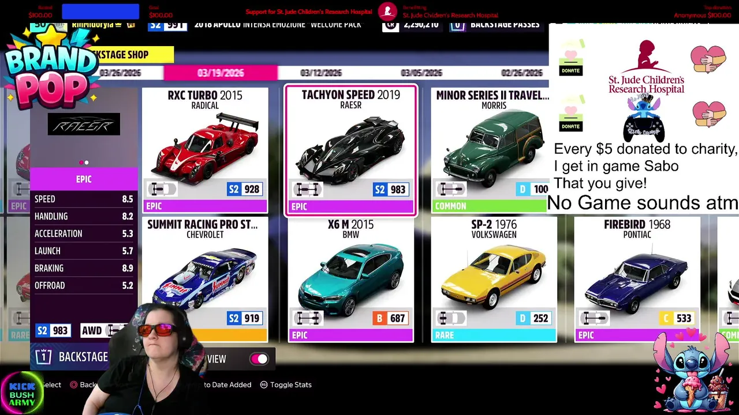739x415 pixels.
Task: Click the EPIC rarity header in stats panel
Action: pyautogui.click(x=84, y=179)
